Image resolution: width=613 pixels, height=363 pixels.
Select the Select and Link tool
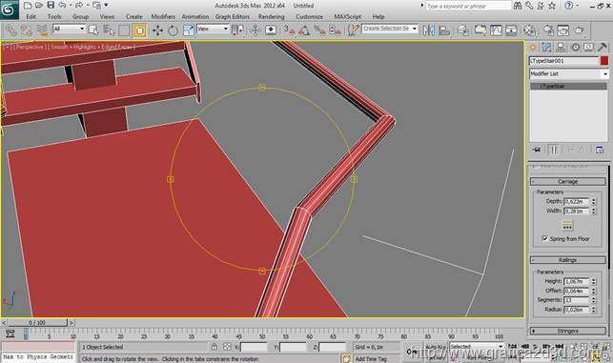10,30
